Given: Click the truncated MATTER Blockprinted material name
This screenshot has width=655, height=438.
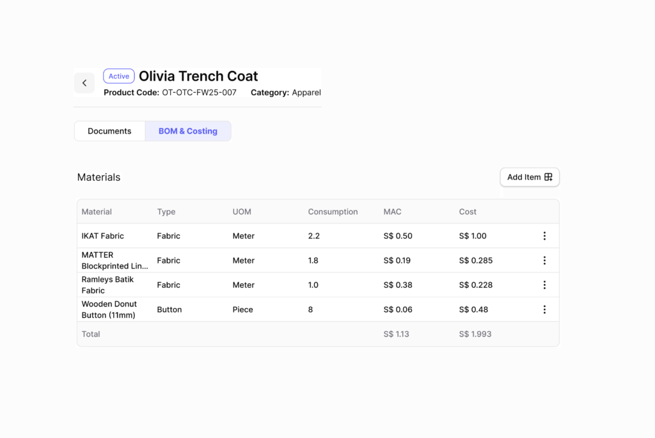Looking at the screenshot, I should tap(115, 260).
